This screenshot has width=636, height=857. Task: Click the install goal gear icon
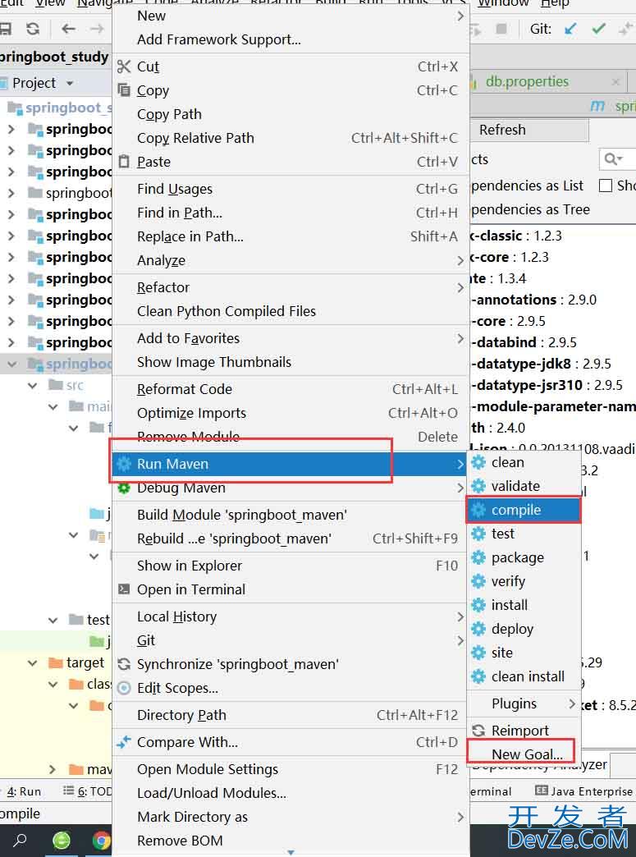[478, 605]
